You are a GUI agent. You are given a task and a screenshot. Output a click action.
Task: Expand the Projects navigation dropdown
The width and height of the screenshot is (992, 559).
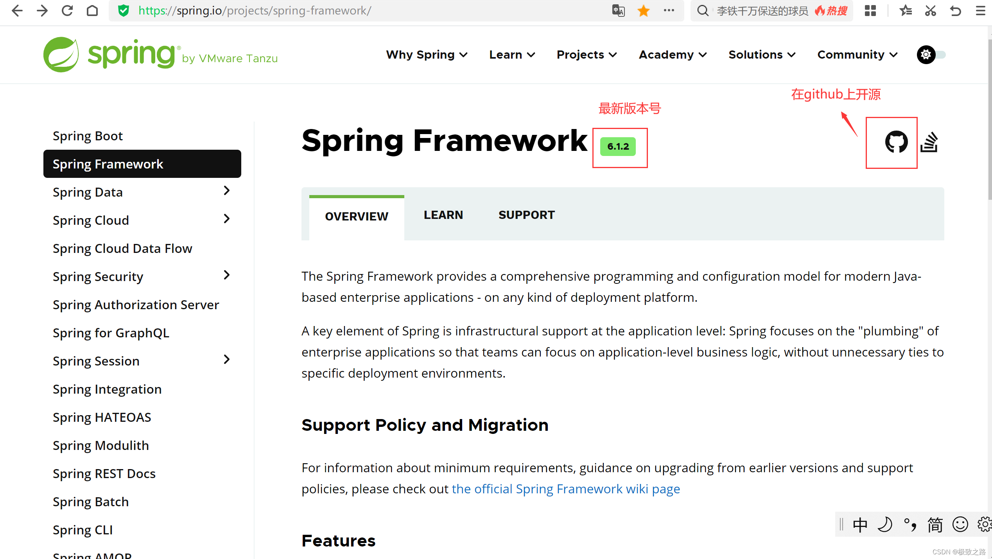click(587, 55)
